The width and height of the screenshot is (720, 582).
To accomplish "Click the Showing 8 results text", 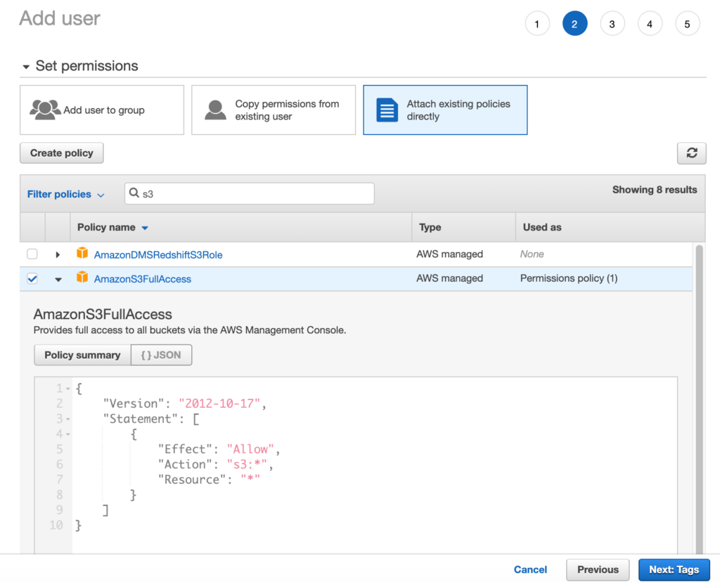I will (x=655, y=190).
